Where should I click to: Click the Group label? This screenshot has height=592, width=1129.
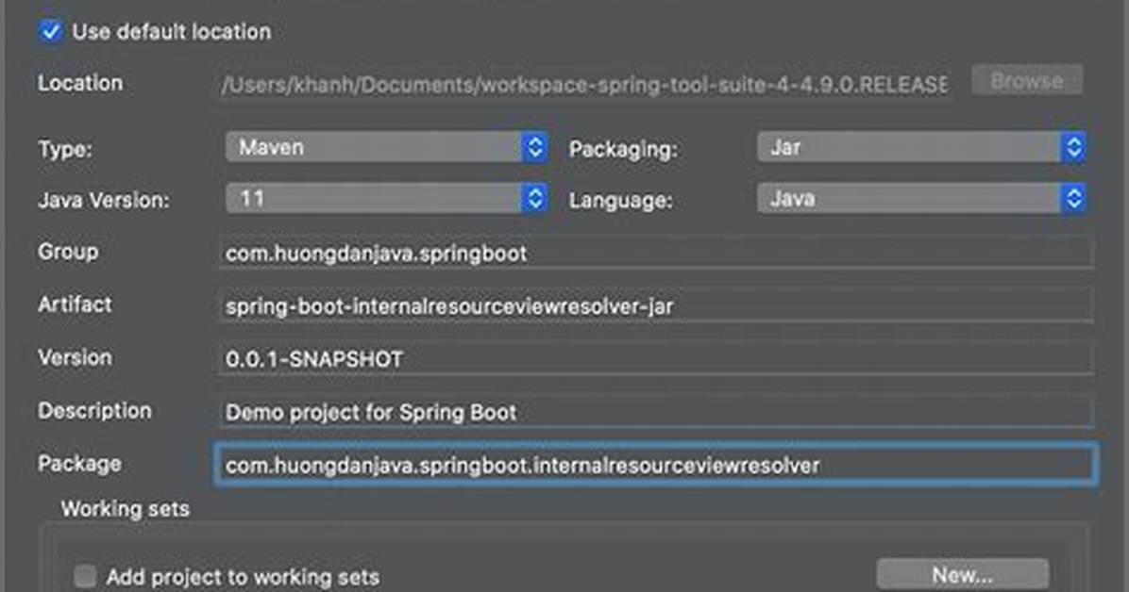[68, 252]
